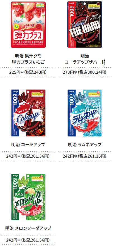Click the コーラアップ 242円 price line
The height and width of the screenshot is (246, 114).
point(28,156)
